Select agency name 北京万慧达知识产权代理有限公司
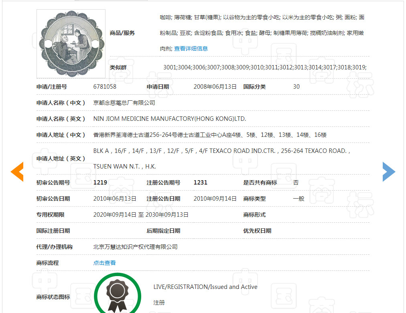The image size is (406, 313). [x=136, y=247]
